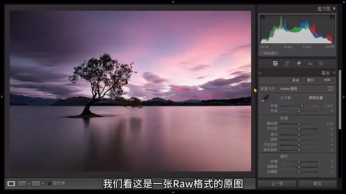Screen dimensions: 346x194
Task: Pick the white balance eyedropper
Action: [265, 99]
